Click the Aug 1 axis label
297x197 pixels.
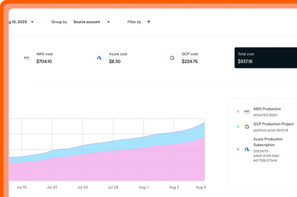click(x=144, y=187)
